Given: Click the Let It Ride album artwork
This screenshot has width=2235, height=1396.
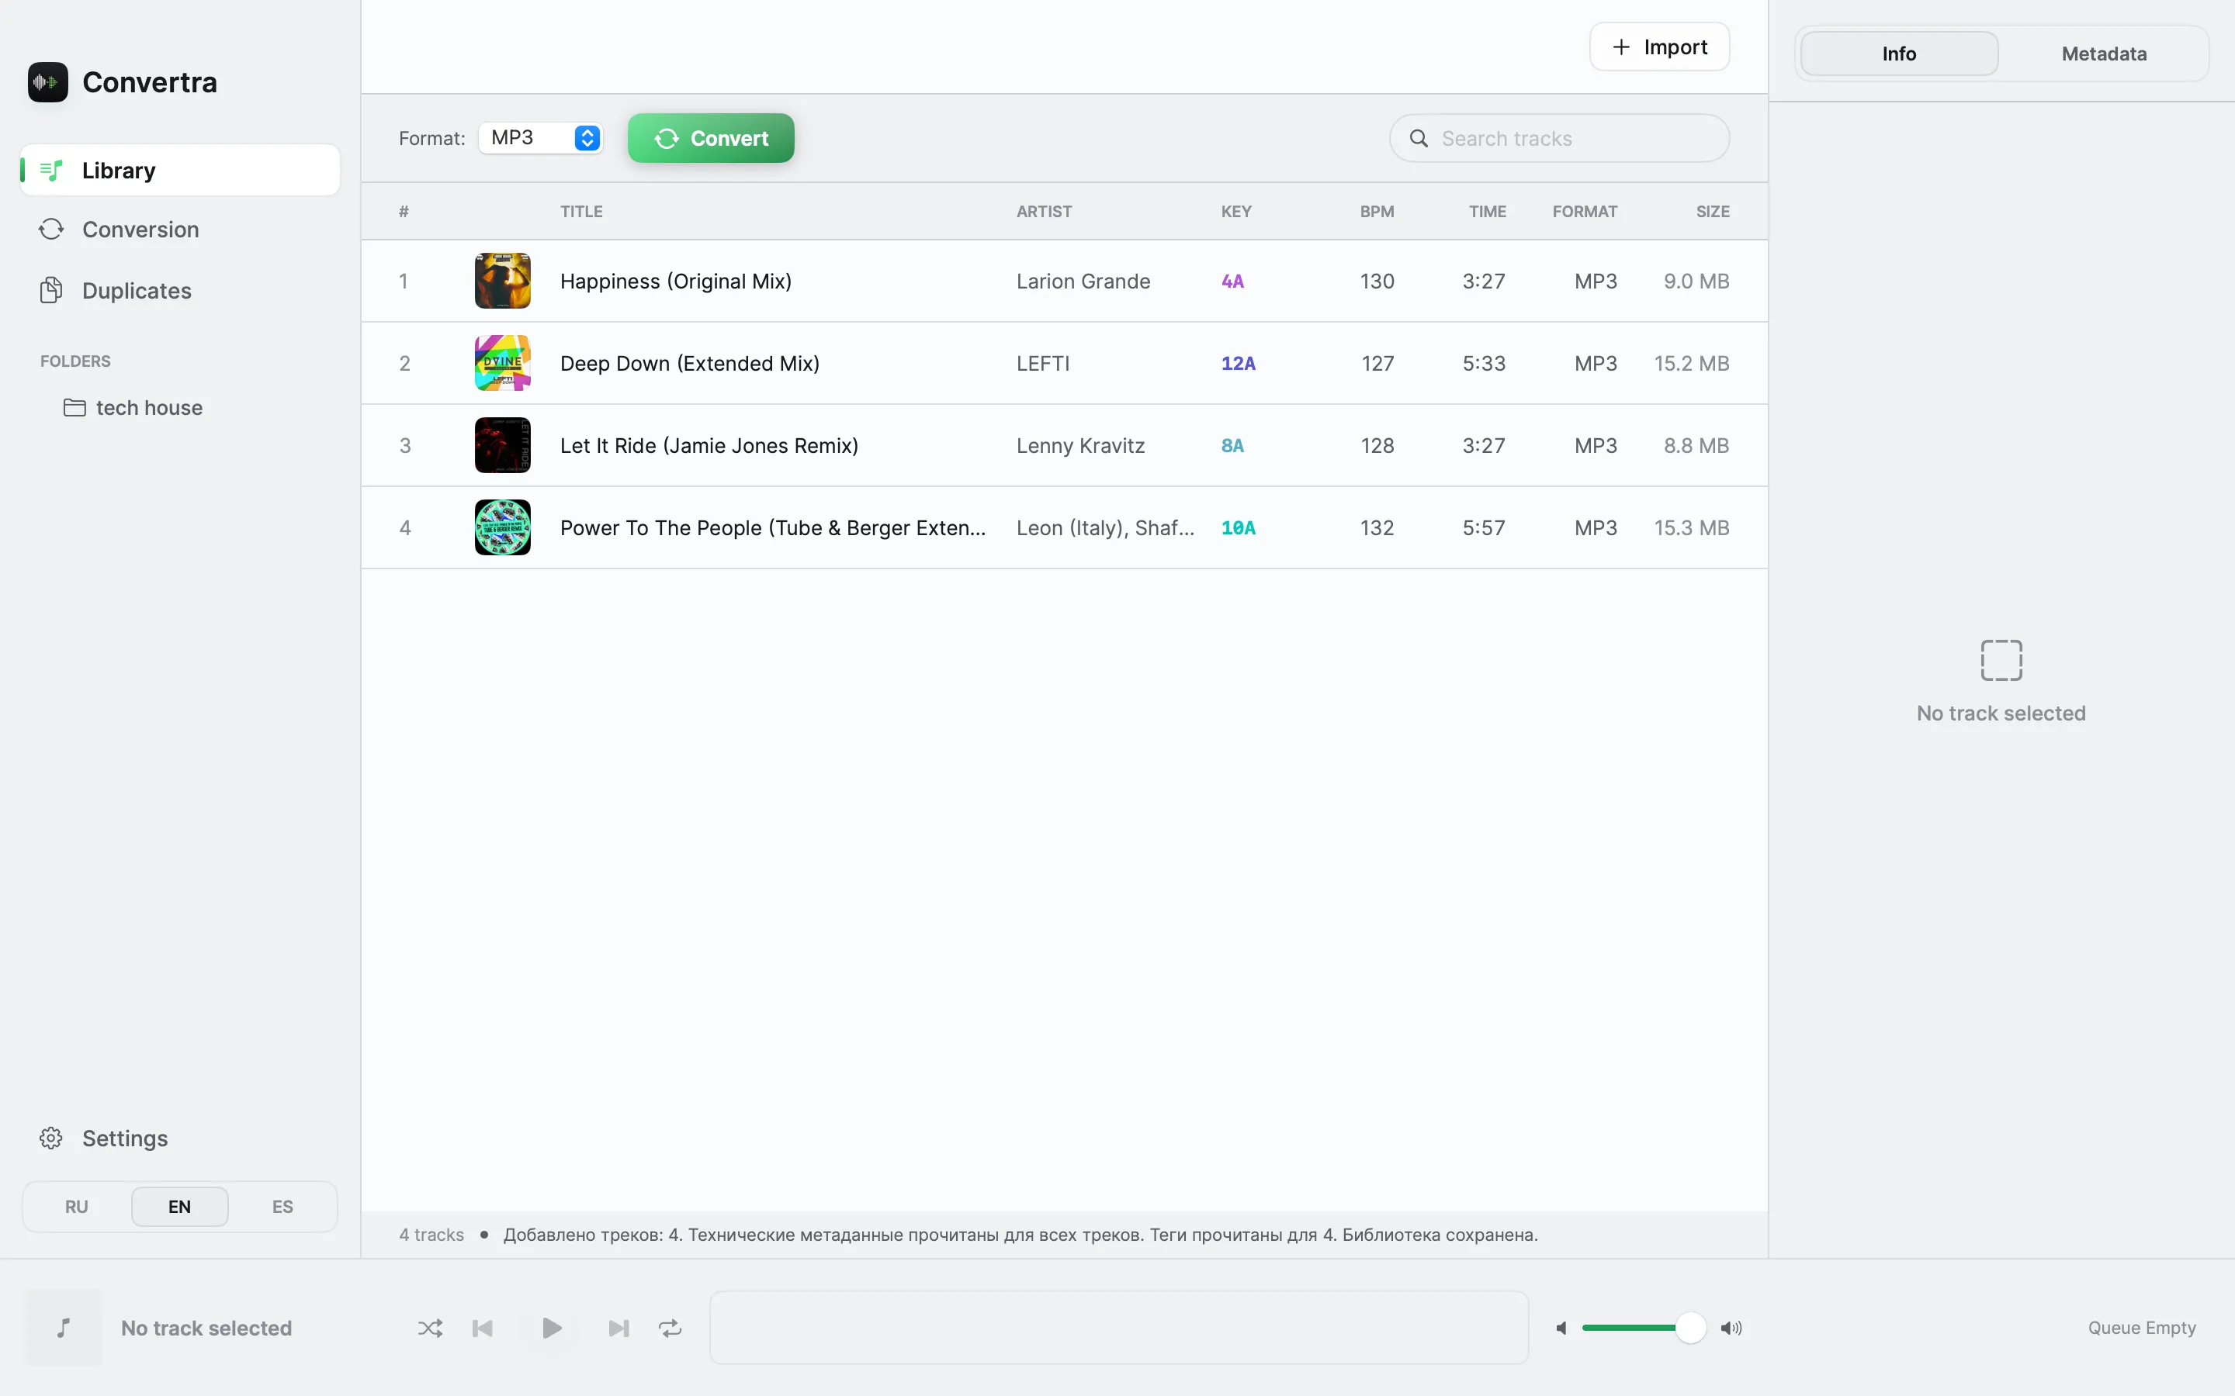Looking at the screenshot, I should click(x=502, y=445).
